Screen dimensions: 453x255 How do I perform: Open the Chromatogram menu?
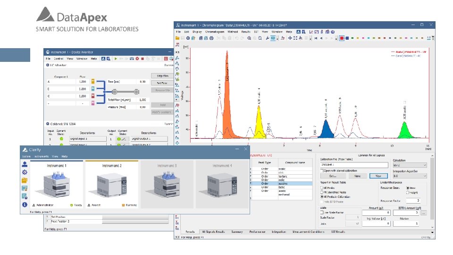click(x=215, y=32)
